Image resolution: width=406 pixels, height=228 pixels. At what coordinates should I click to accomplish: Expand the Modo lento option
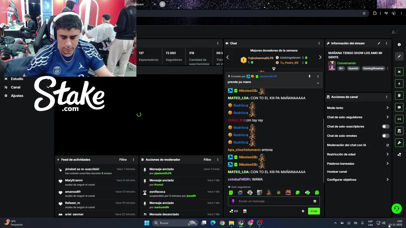pyautogui.click(x=357, y=108)
